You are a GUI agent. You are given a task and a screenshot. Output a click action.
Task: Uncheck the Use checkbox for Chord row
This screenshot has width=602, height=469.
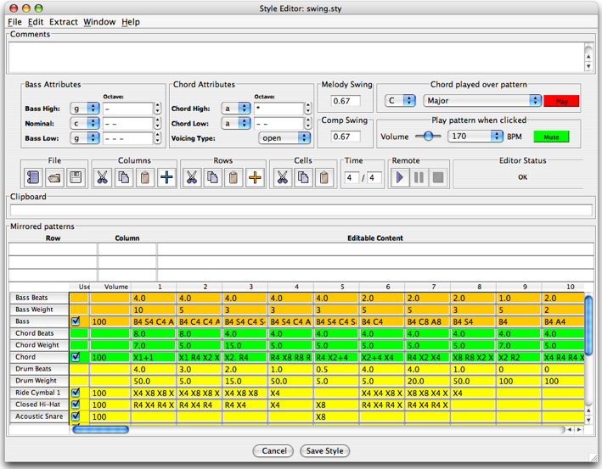[76, 358]
